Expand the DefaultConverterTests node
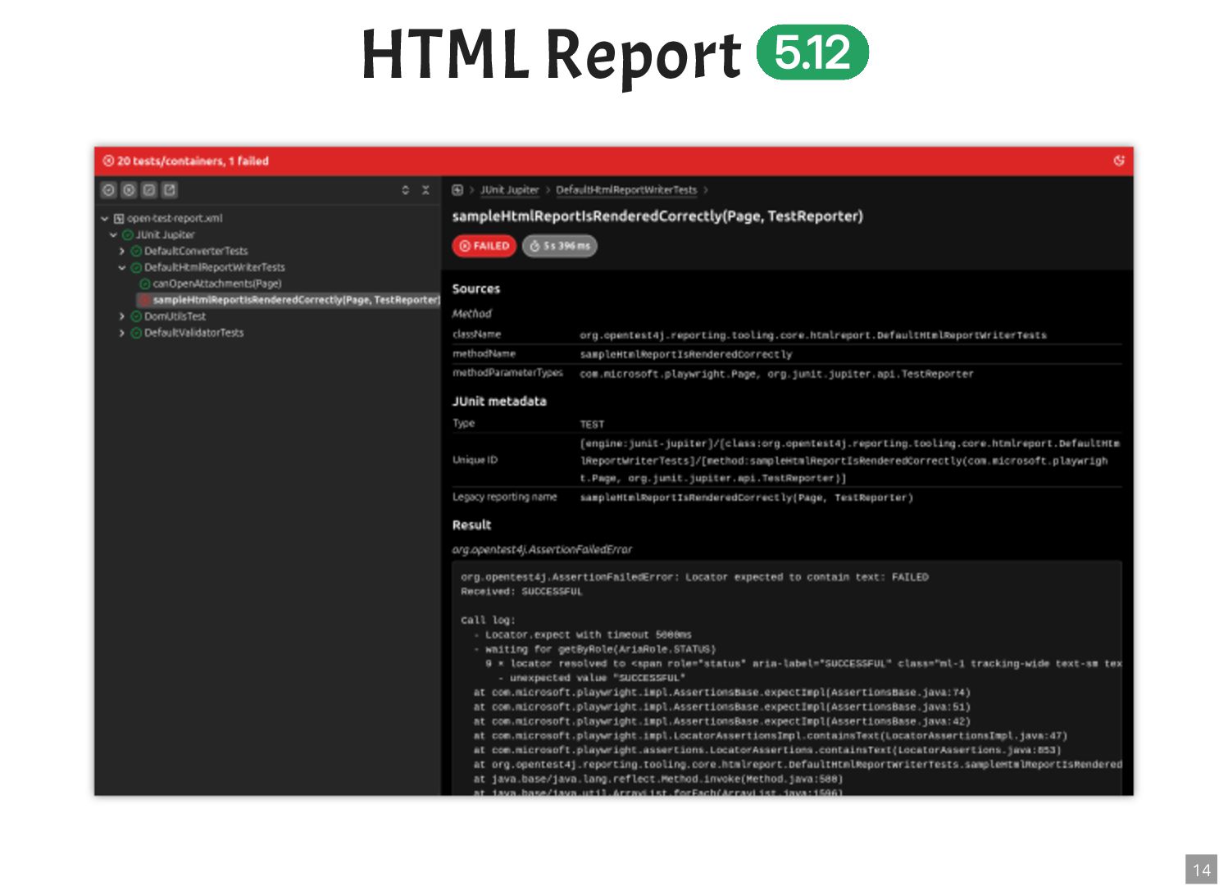The width and height of the screenshot is (1228, 895). coord(122,252)
